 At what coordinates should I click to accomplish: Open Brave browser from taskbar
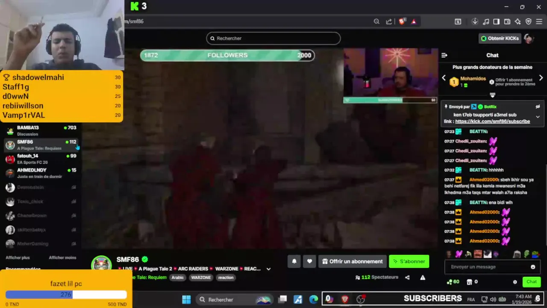(344, 299)
